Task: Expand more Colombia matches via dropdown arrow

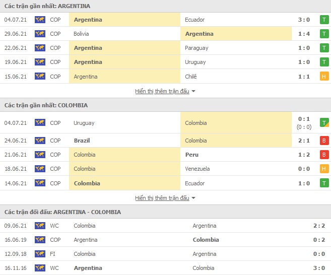Action: tap(193, 198)
